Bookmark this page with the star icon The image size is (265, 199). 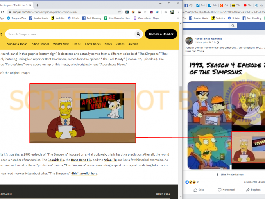click(120, 12)
